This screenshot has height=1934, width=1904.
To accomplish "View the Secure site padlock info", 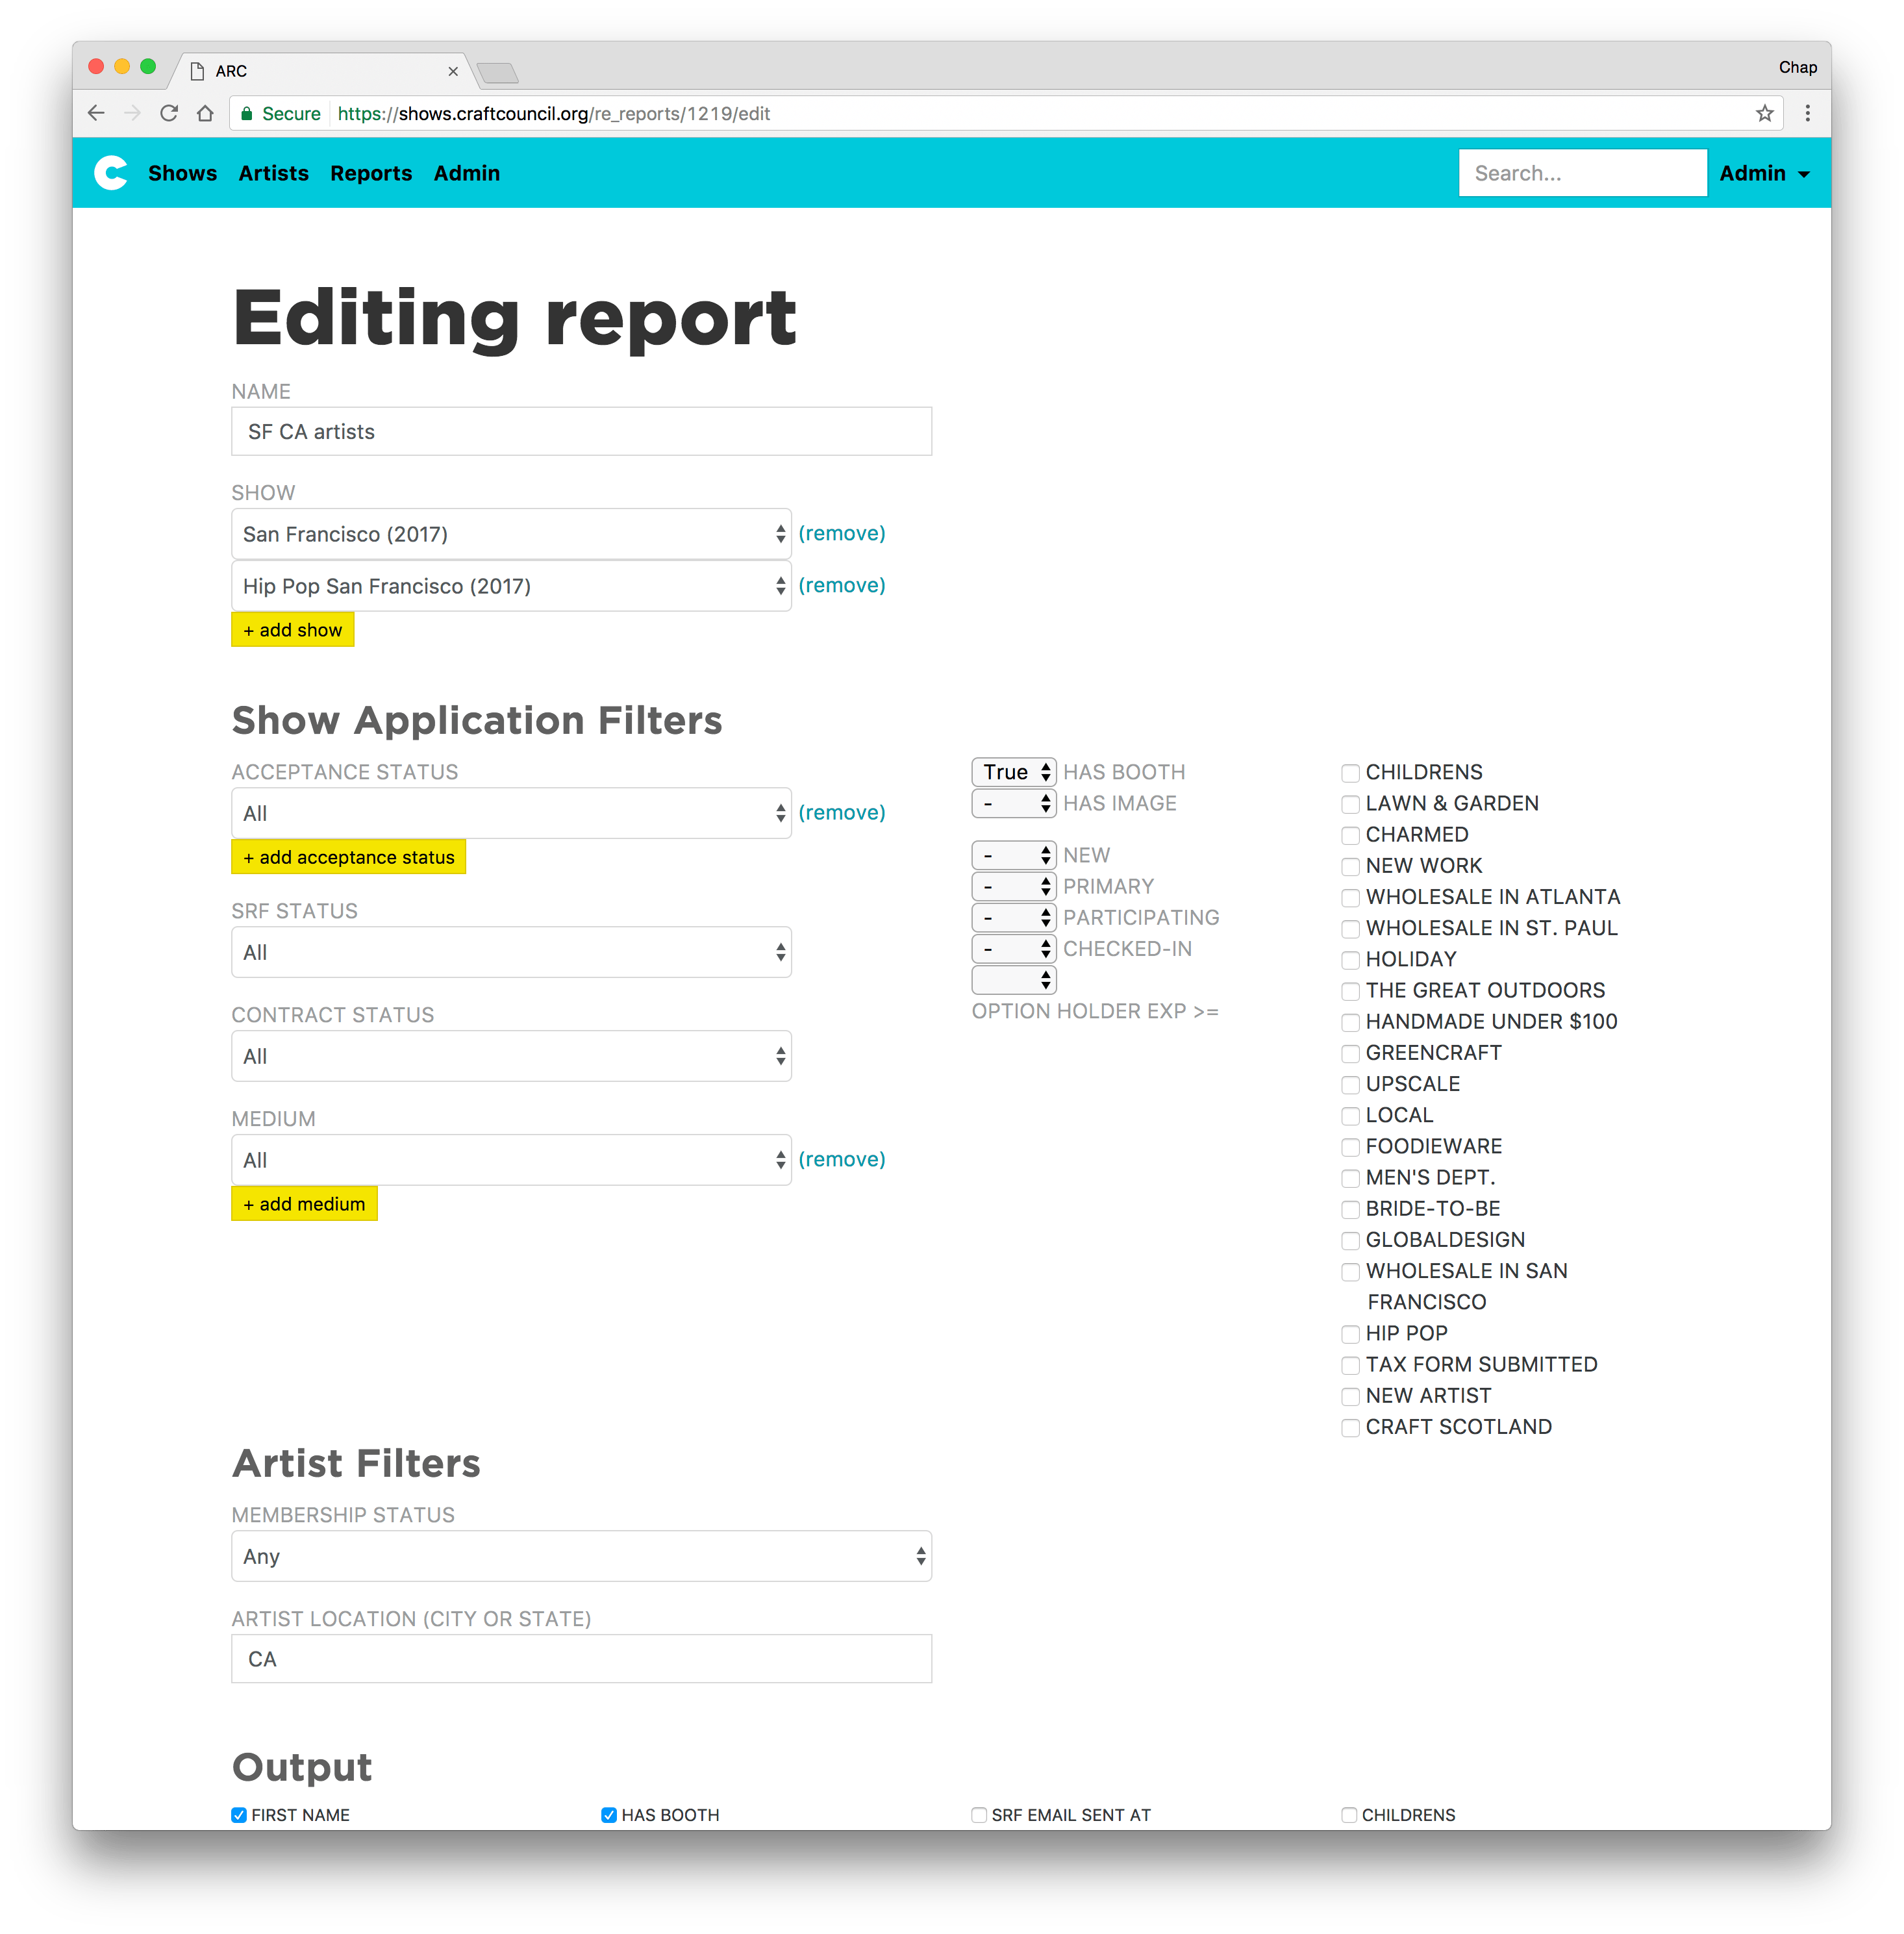I will [x=280, y=114].
